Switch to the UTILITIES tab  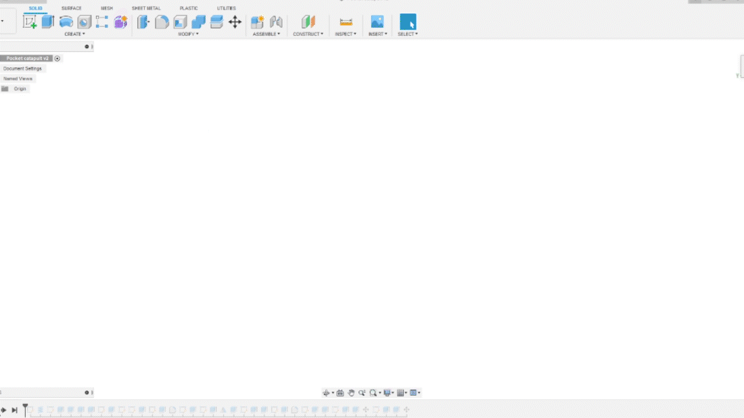[x=227, y=8]
